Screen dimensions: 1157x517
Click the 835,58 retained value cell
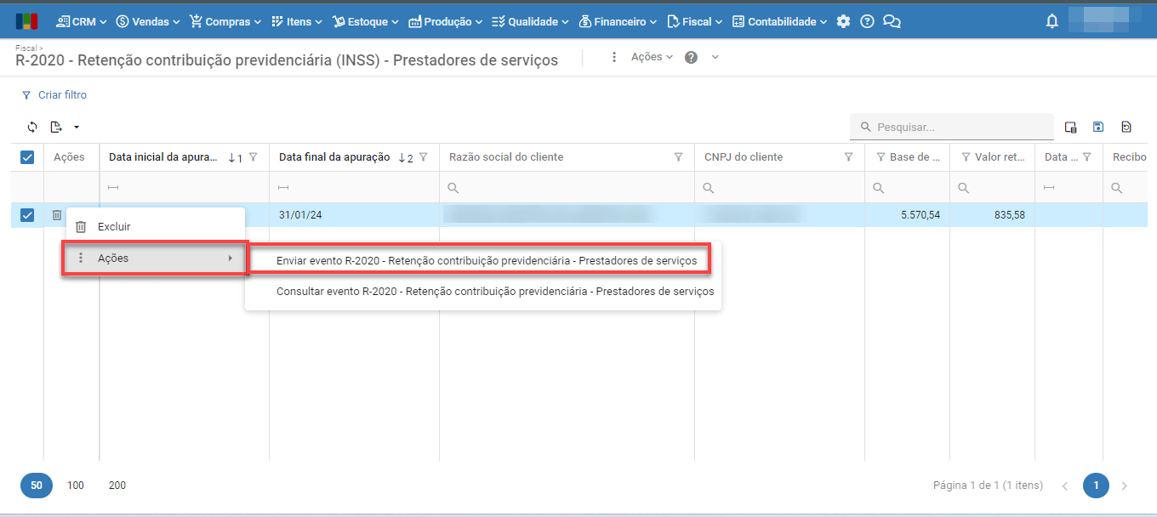[992, 215]
